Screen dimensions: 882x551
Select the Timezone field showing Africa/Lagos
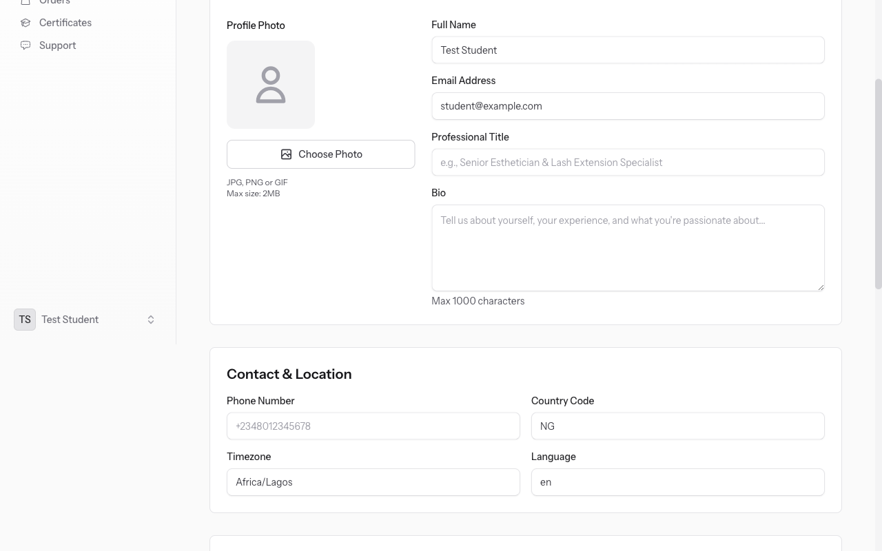tap(373, 482)
